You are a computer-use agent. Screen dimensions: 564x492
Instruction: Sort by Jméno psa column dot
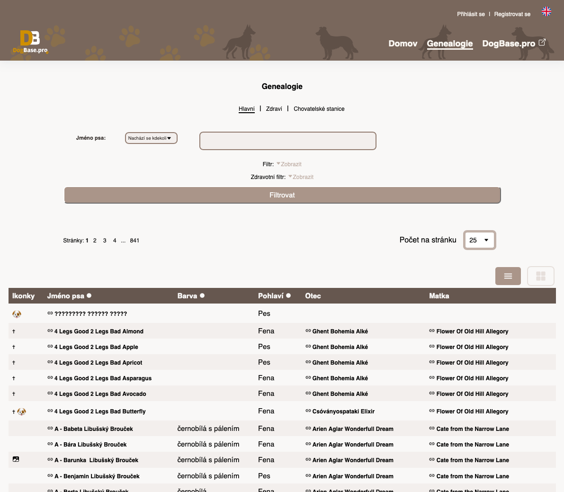(89, 295)
